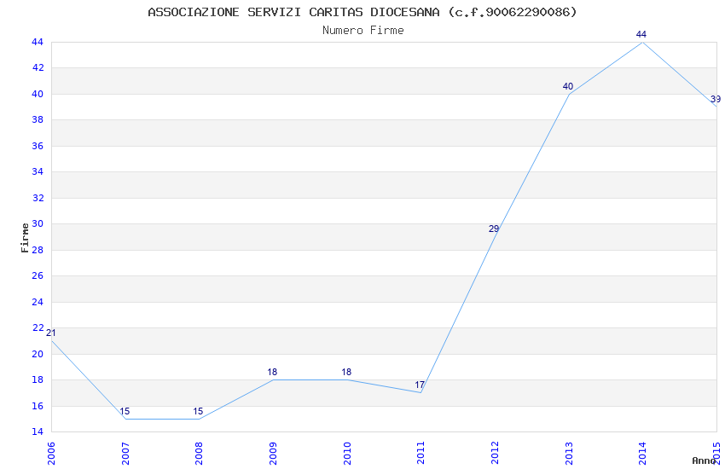Click y-axis tick value 42
Viewport: 725px width, 469px height.
(x=38, y=68)
